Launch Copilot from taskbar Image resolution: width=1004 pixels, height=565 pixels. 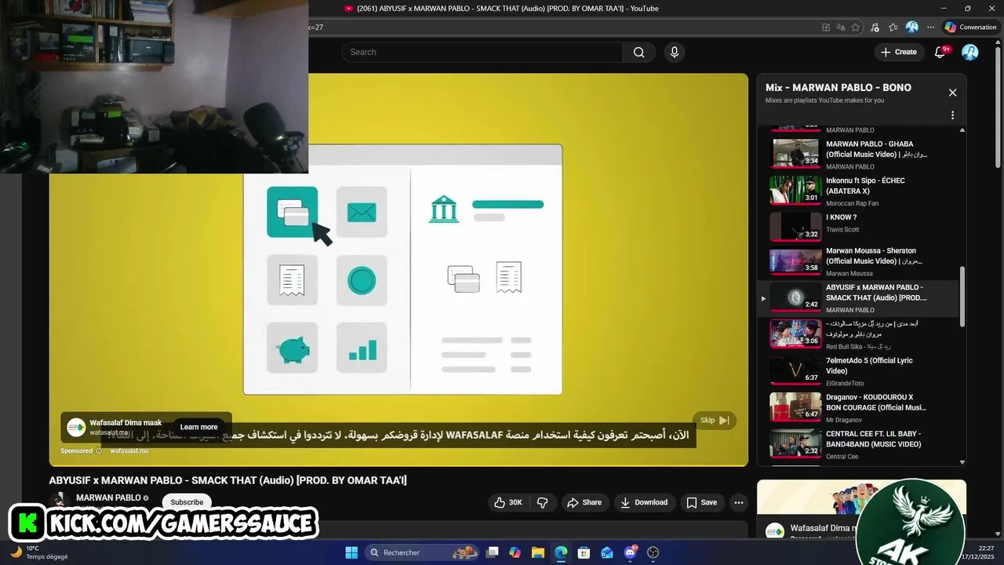(515, 552)
